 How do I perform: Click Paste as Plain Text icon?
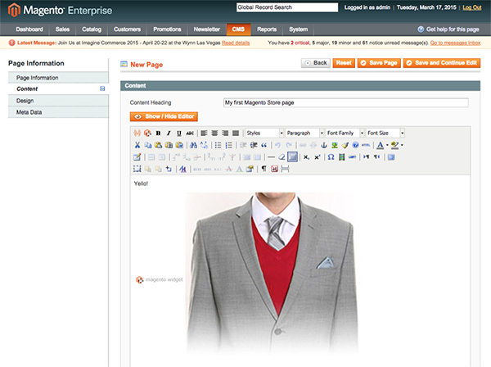(169, 145)
